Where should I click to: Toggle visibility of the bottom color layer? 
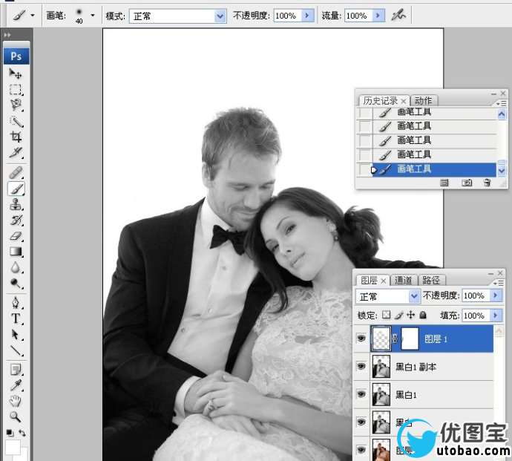(x=361, y=450)
